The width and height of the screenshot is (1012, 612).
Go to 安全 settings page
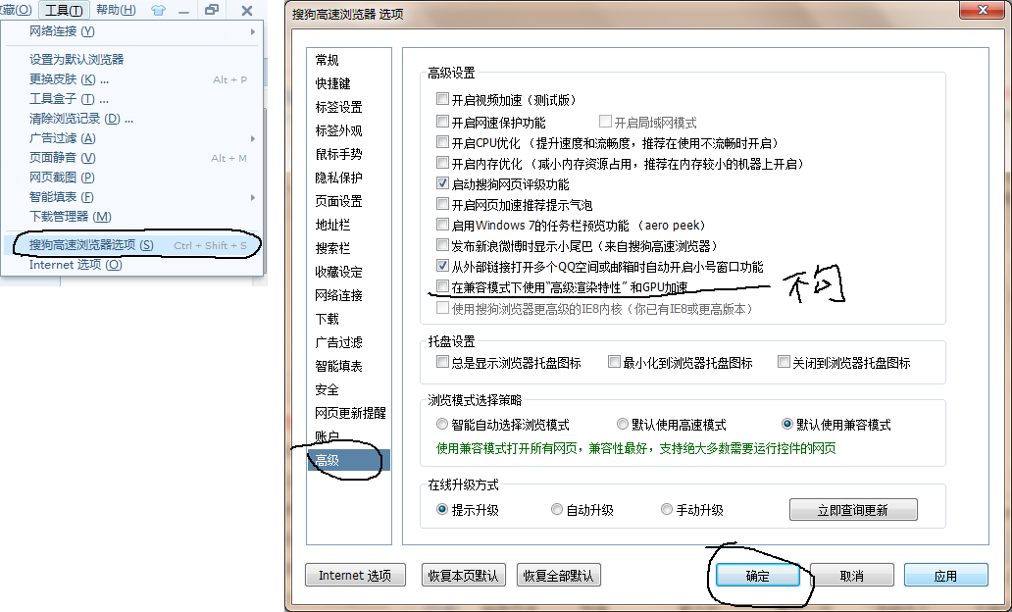pyautogui.click(x=349, y=390)
